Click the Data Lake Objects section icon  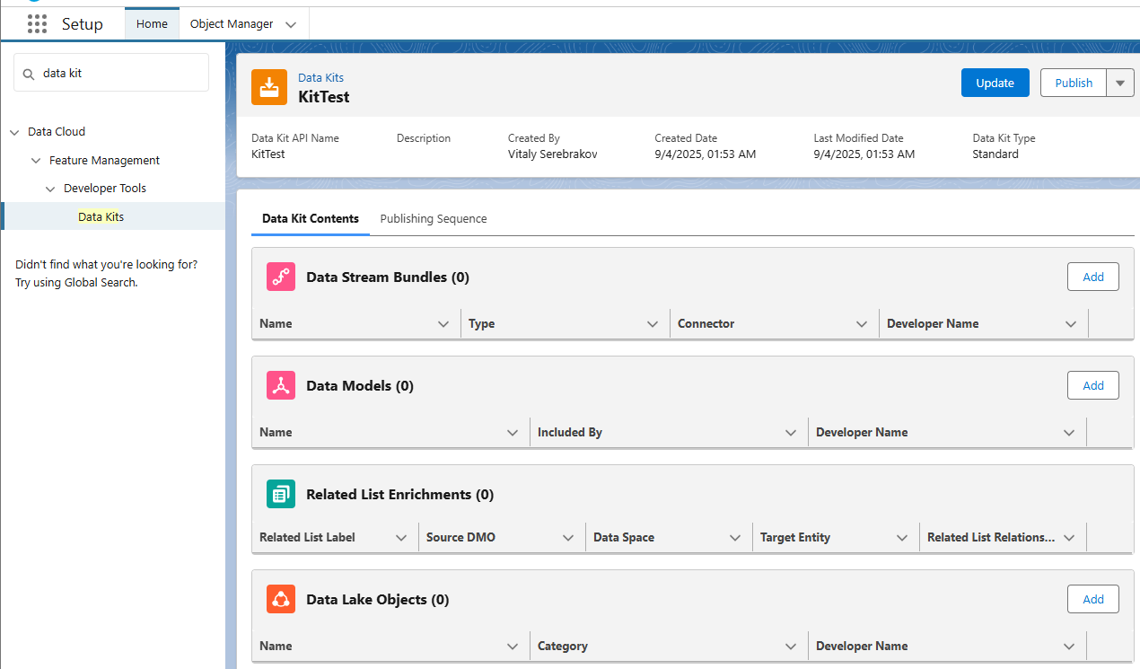pyautogui.click(x=281, y=599)
